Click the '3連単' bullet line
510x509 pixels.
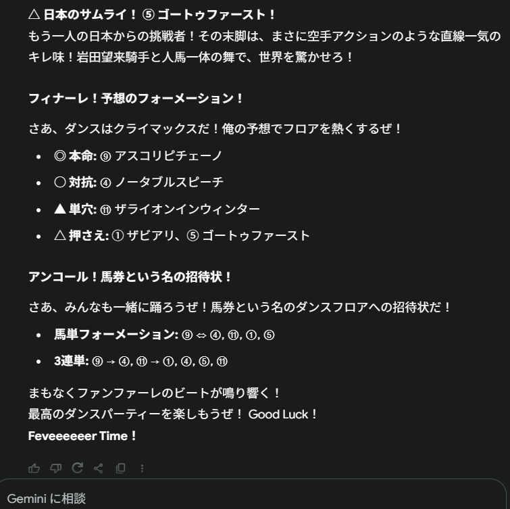pos(141,361)
